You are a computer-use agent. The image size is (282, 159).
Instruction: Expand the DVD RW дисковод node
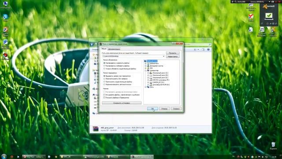pos(148,80)
